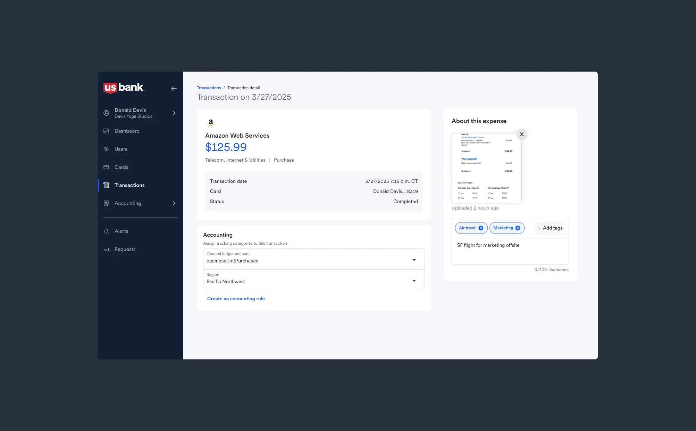696x431 pixels.
Task: Click the Amazon merchant logo
Action: (211, 122)
